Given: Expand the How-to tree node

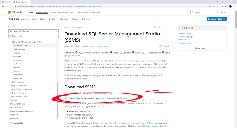Looking at the screenshot, I should pyautogui.click(x=13, y=71).
